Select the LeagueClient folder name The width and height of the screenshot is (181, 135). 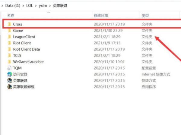click(x=24, y=37)
